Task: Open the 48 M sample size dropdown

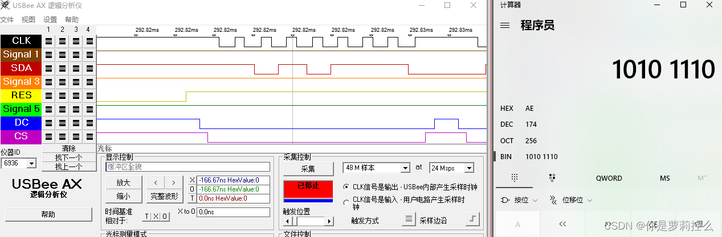Action: coord(405,168)
